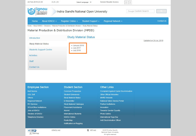This screenshot has width=196, height=136.
Task: Open Contact Us in the sidebar
Action: click(x=34, y=67)
